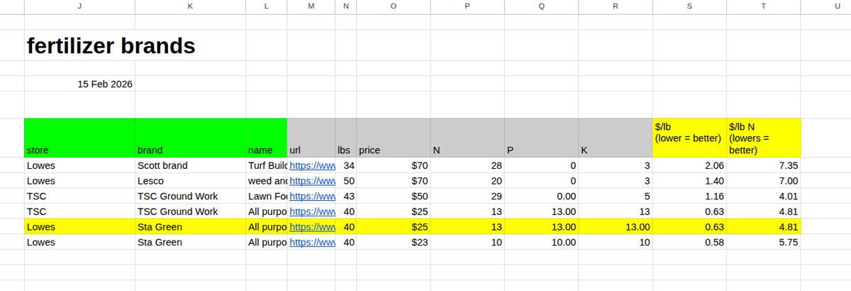
Task: Click the green 'brand' header cell
Action: (190, 138)
